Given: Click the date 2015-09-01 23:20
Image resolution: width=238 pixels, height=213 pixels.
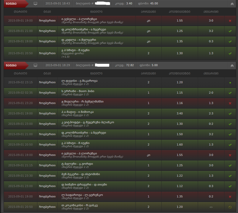Looking at the screenshot, I should coord(21,103).
